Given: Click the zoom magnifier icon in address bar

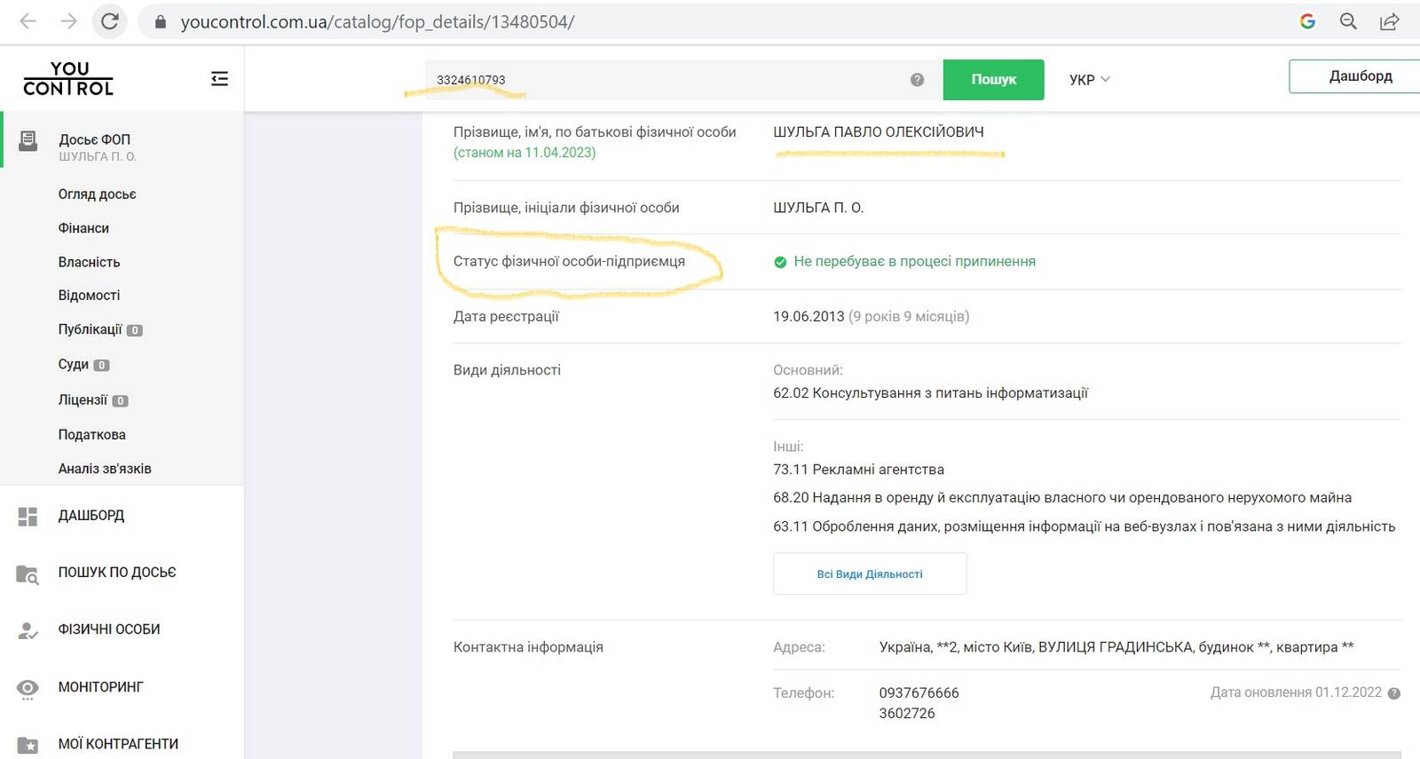Looking at the screenshot, I should coord(1348,21).
